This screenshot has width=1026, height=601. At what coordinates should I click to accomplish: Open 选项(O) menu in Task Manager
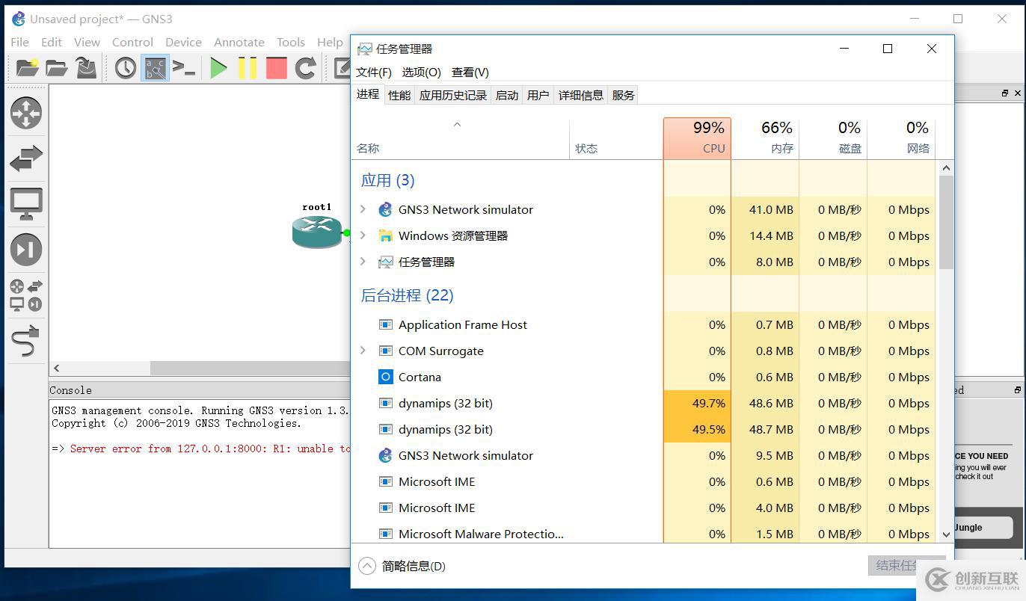(x=422, y=72)
